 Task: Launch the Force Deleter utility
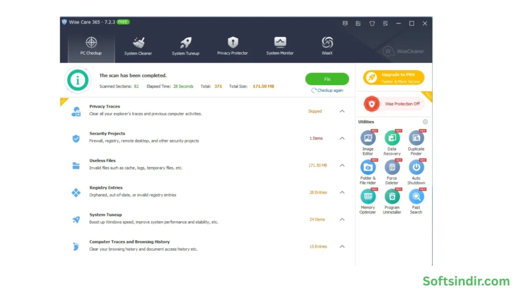coord(392,167)
